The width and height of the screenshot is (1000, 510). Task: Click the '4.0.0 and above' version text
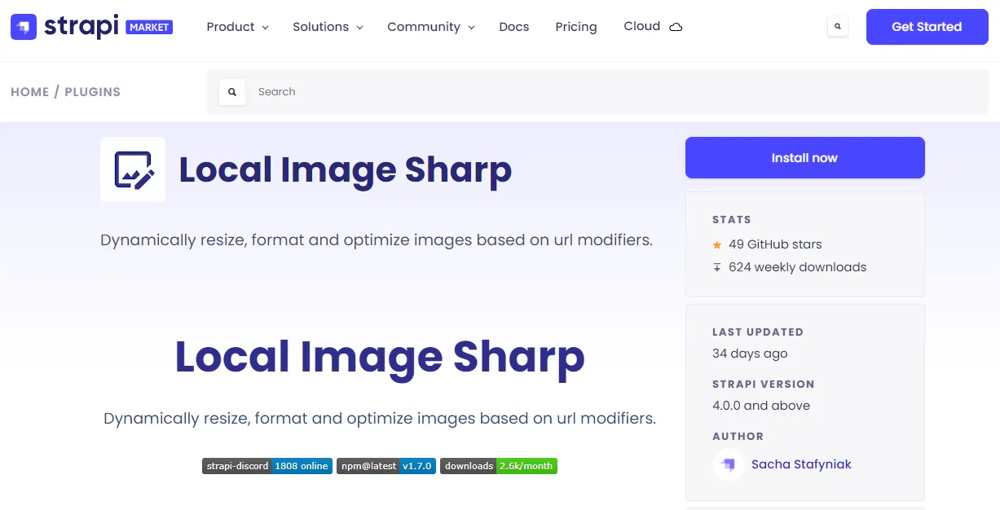[x=761, y=406]
